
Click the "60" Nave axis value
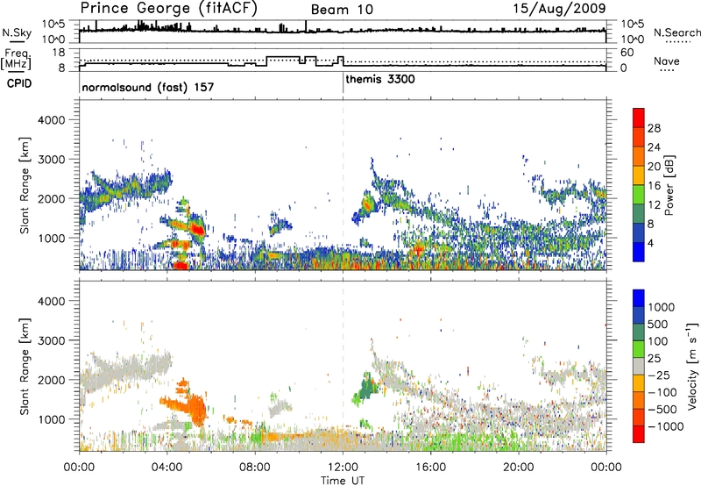pos(627,53)
